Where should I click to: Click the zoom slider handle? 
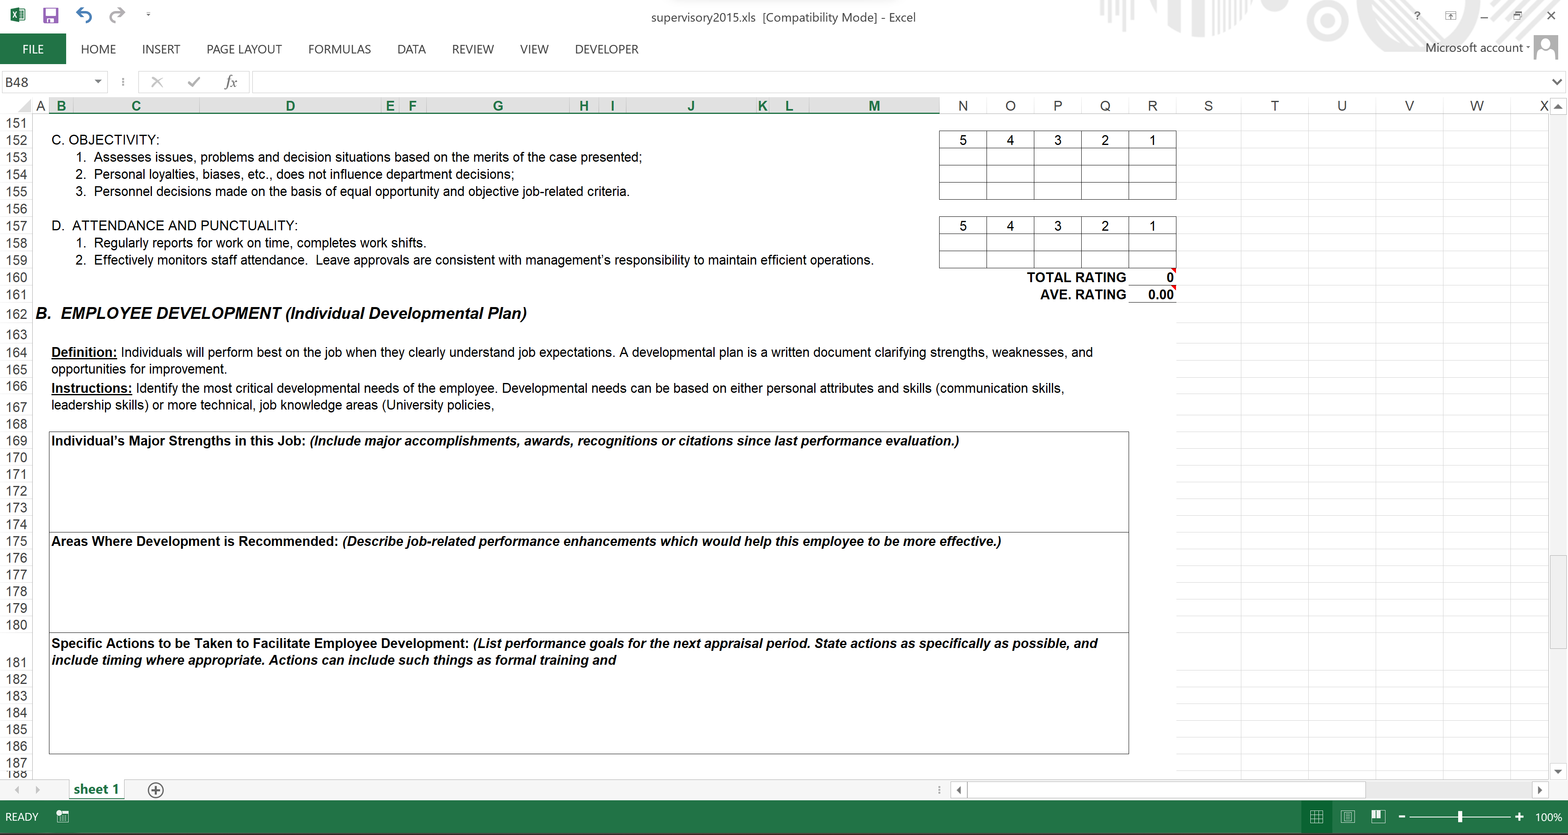tap(1460, 817)
